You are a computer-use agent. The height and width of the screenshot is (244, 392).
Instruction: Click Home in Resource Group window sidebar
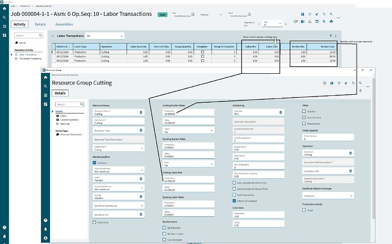coord(45,77)
